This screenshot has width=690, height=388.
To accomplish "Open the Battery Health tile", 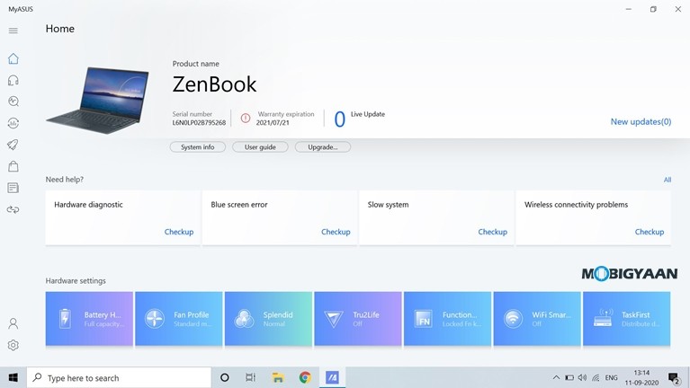I will 89,319.
